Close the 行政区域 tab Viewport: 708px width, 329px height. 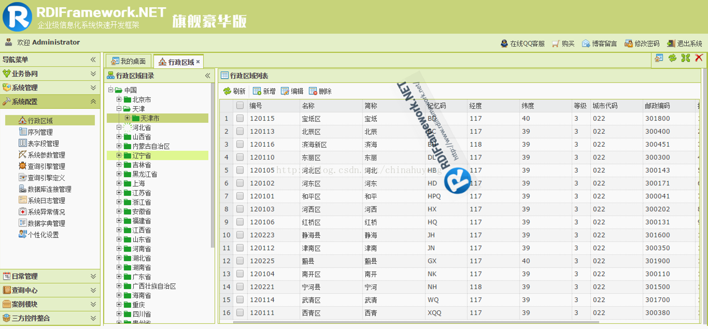coord(198,62)
